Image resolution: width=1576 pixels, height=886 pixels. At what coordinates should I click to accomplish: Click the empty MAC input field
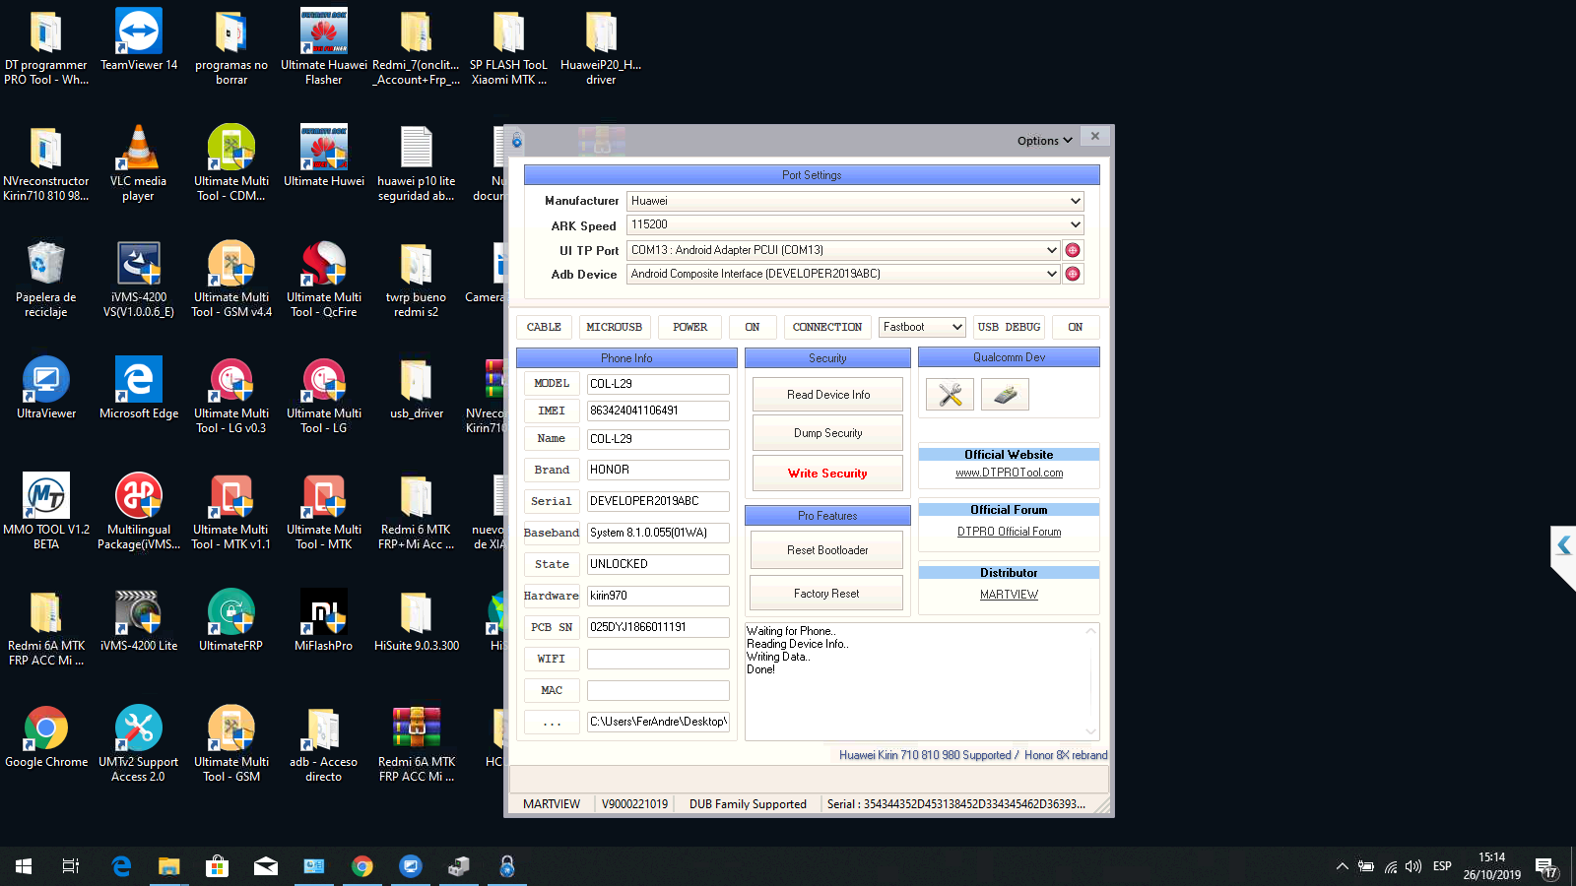658,690
